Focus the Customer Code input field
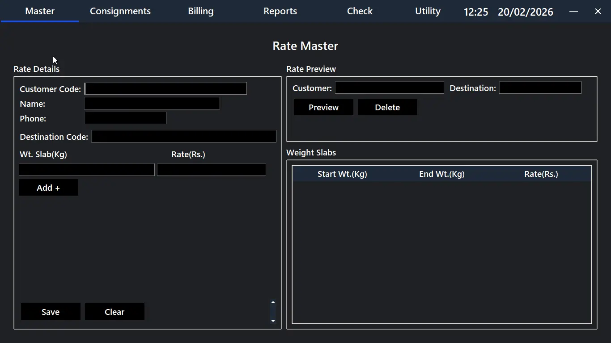611x343 pixels. click(165, 88)
